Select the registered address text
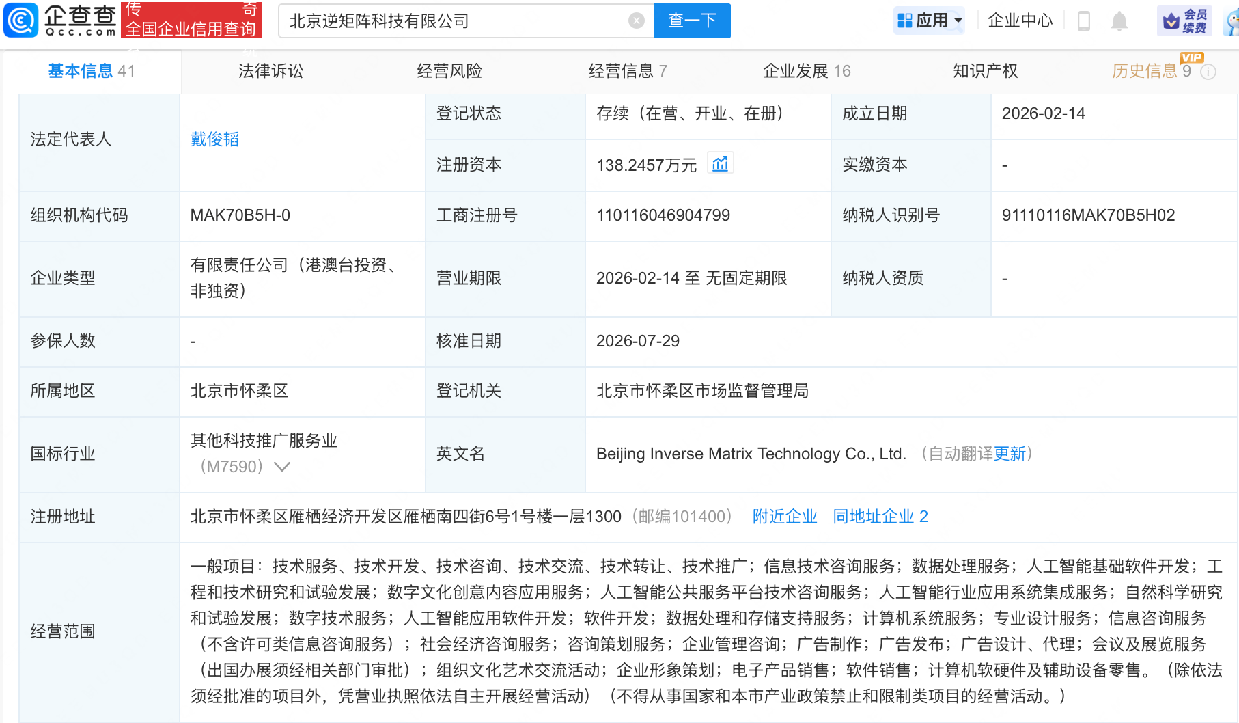 tap(406, 517)
